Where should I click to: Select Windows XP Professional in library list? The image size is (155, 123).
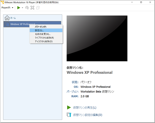[32, 24]
